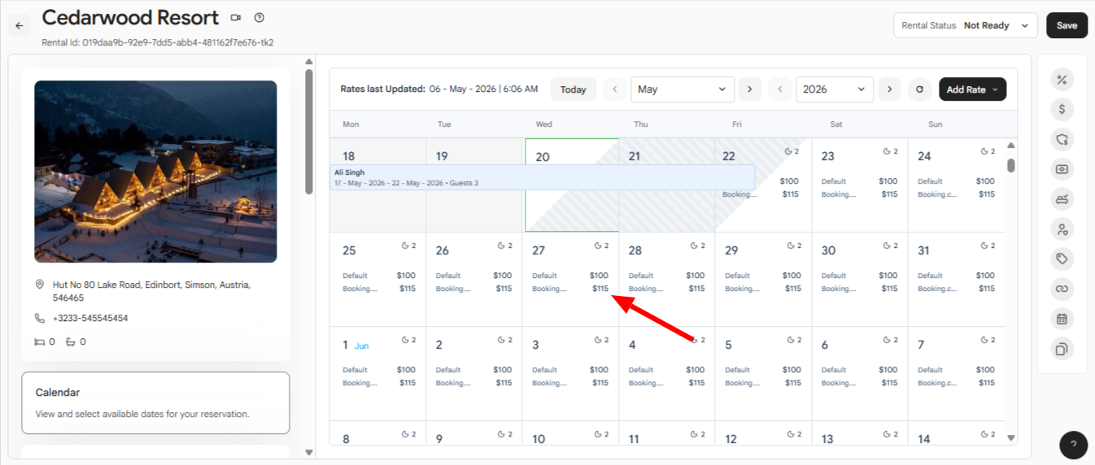This screenshot has width=1095, height=465.
Task: Click the calendar scrollbar down arrow
Action: tap(1011, 437)
